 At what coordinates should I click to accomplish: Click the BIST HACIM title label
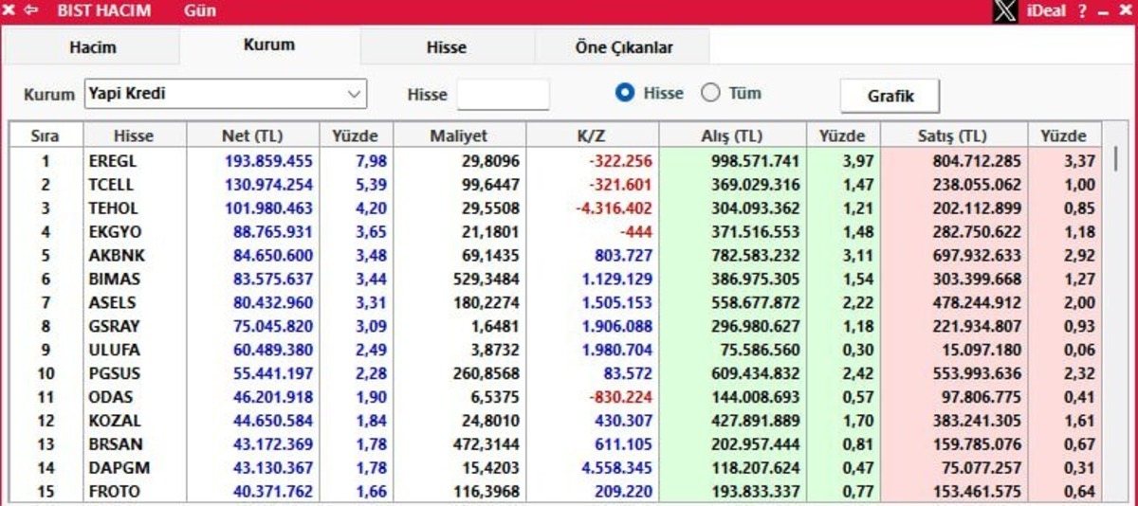[x=102, y=11]
